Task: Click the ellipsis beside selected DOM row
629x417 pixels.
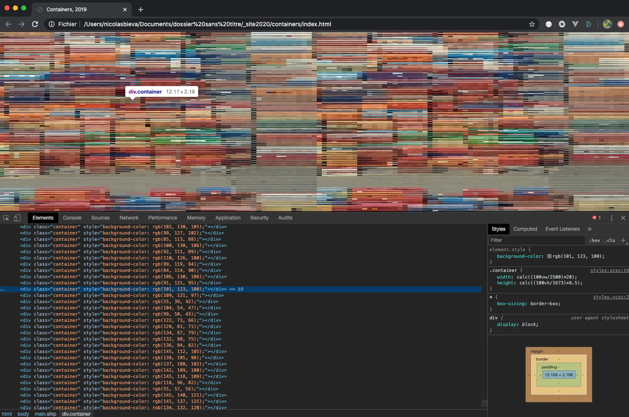Action: 3,289
